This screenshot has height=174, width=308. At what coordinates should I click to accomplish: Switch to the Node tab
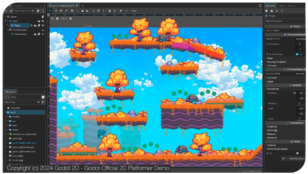point(281,5)
